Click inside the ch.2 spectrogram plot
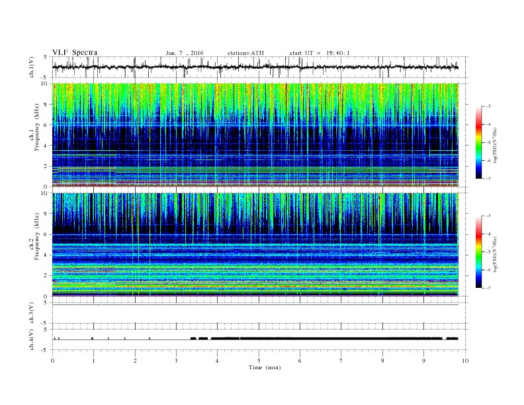Screen dimensions: 524x405 (255, 245)
